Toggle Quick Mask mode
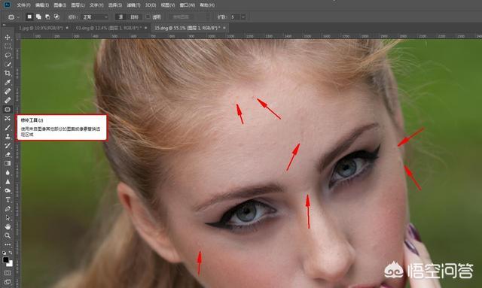Image resolution: width=482 pixels, height=288 pixels. tap(8, 273)
